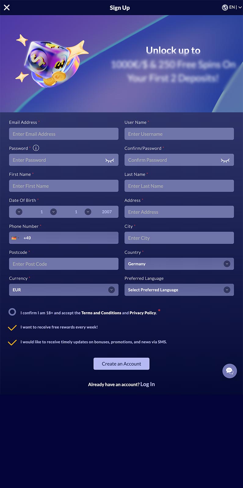Reveal the Confirm Password field text

pos(225,160)
